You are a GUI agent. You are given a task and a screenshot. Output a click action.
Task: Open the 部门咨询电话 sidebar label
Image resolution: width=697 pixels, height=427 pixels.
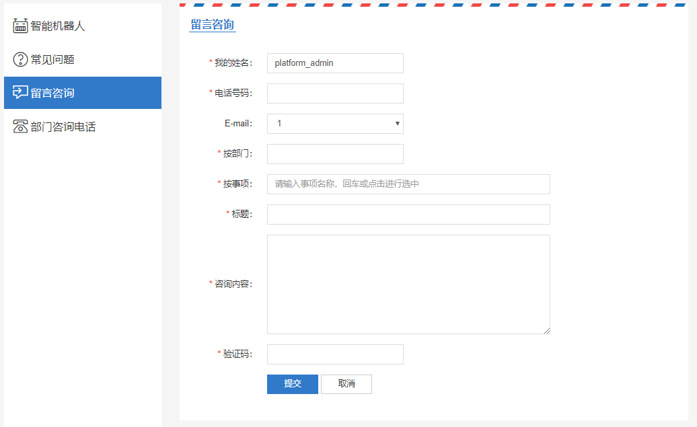63,126
